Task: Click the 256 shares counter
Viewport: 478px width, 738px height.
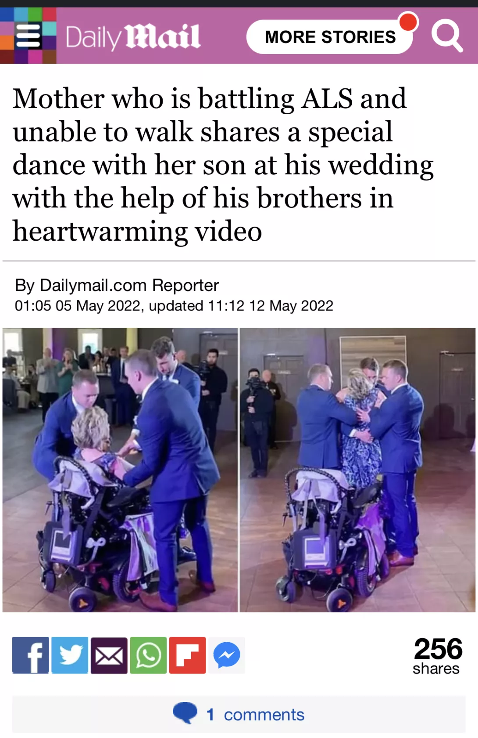Action: [x=437, y=656]
